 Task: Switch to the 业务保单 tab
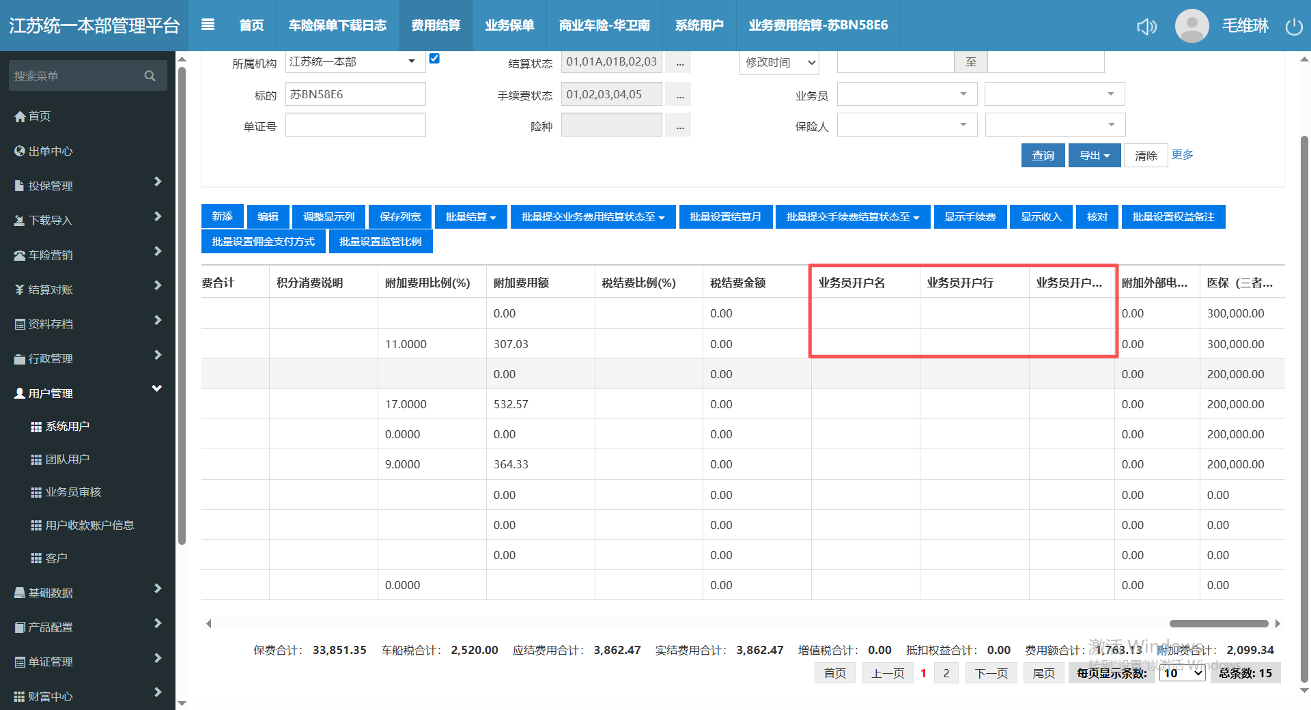click(509, 25)
